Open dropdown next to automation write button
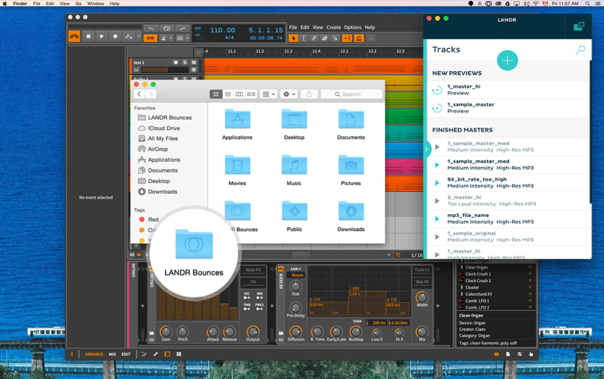 138,37
